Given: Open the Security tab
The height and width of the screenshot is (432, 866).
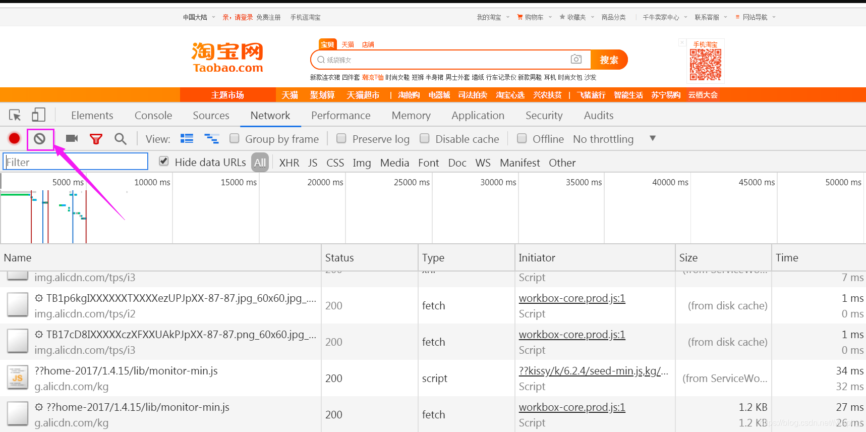Looking at the screenshot, I should pyautogui.click(x=544, y=116).
